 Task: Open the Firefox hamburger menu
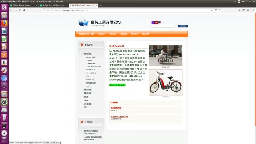pyautogui.click(x=254, y=10)
